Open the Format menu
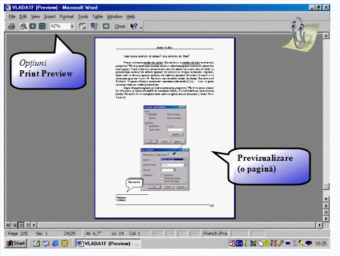This screenshot has height=256, width=340. (x=66, y=16)
